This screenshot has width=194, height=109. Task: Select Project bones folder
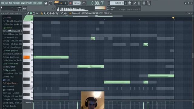point(11,83)
